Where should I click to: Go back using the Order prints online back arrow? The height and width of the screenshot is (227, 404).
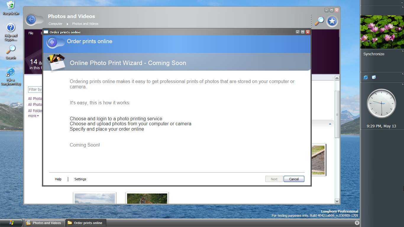point(52,43)
